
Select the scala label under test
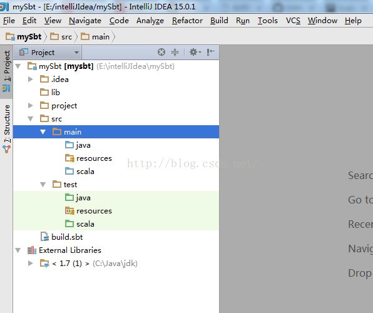click(85, 224)
